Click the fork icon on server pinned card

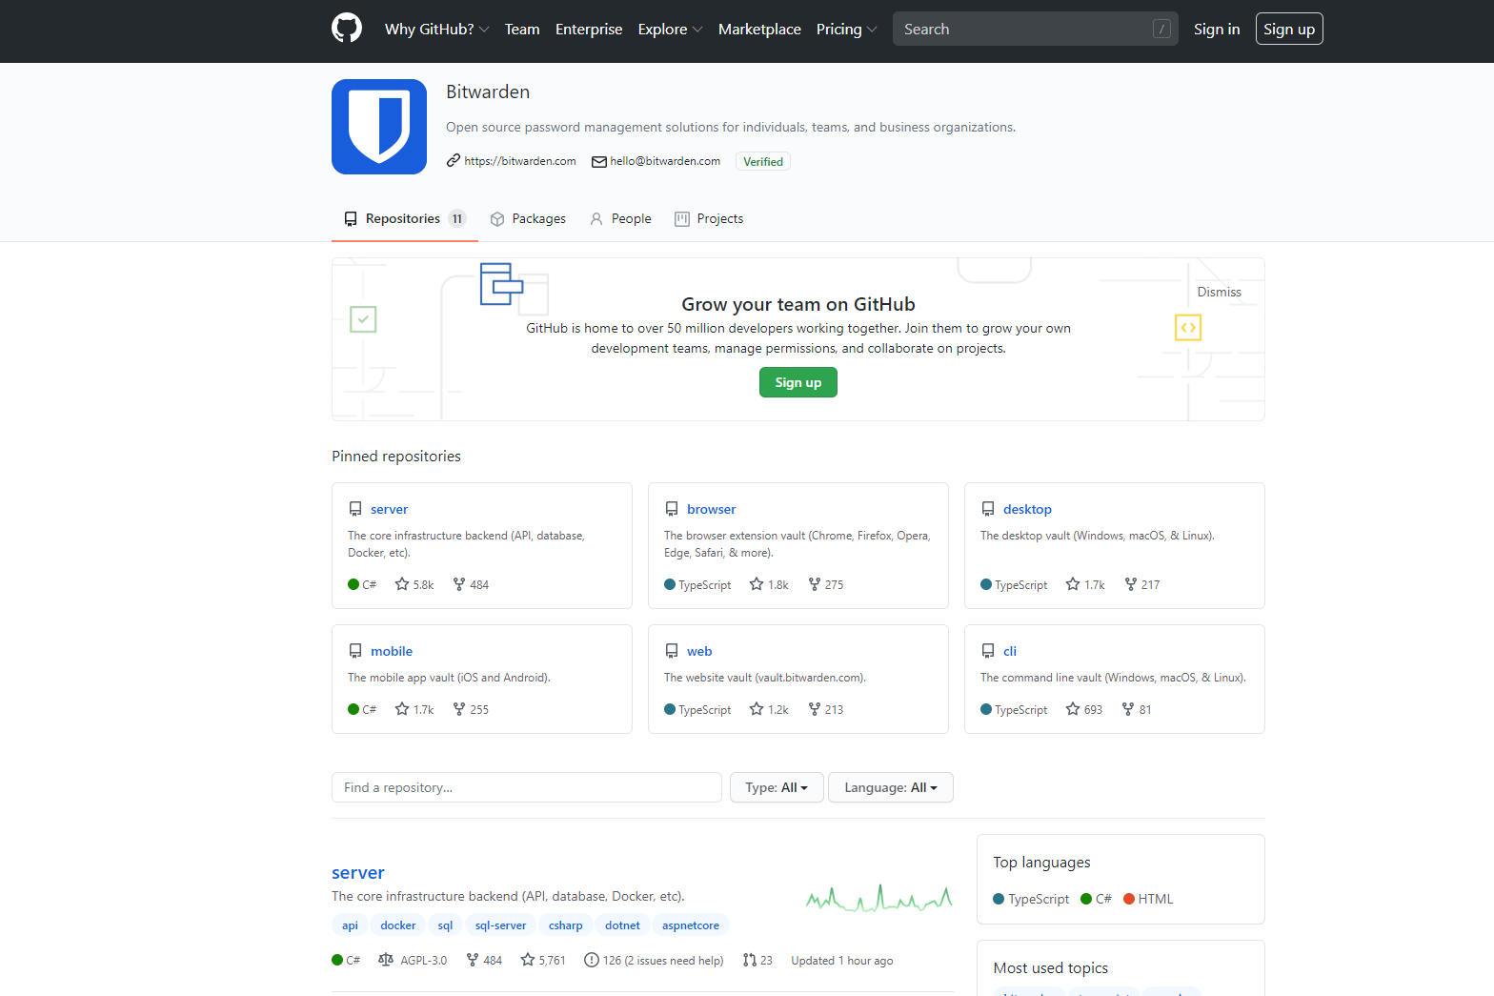[459, 584]
